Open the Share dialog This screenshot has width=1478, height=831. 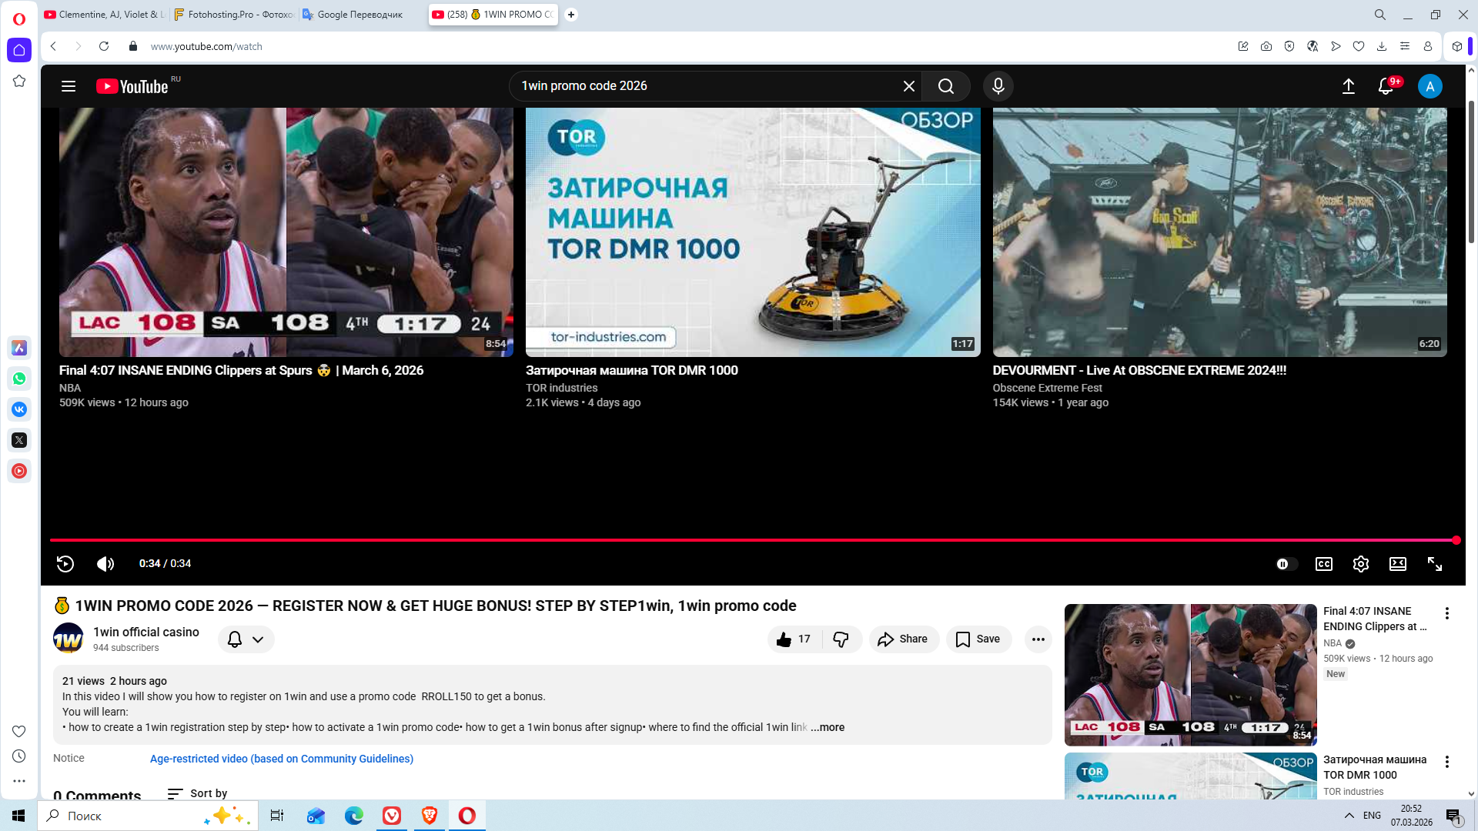903,639
